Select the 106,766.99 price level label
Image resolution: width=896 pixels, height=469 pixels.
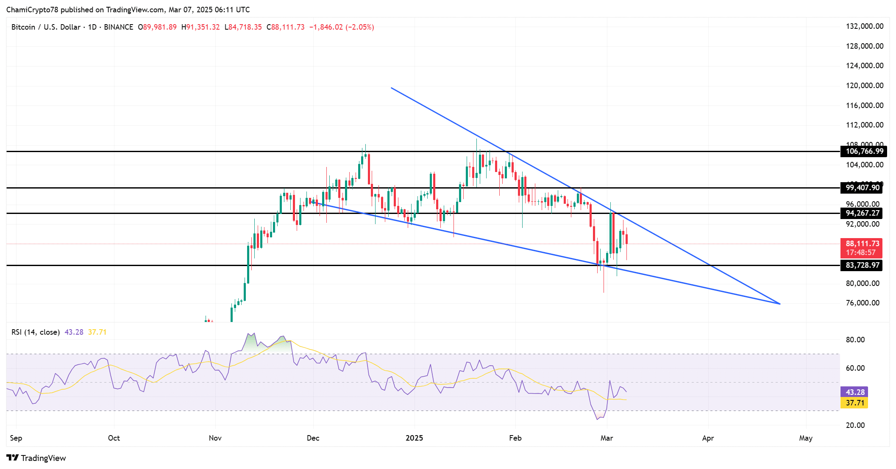pos(864,151)
